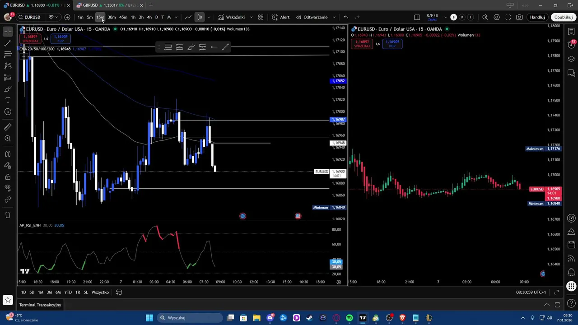Open the indicator templates grid icon
Viewport: 578px width, 325px height.
(x=261, y=17)
